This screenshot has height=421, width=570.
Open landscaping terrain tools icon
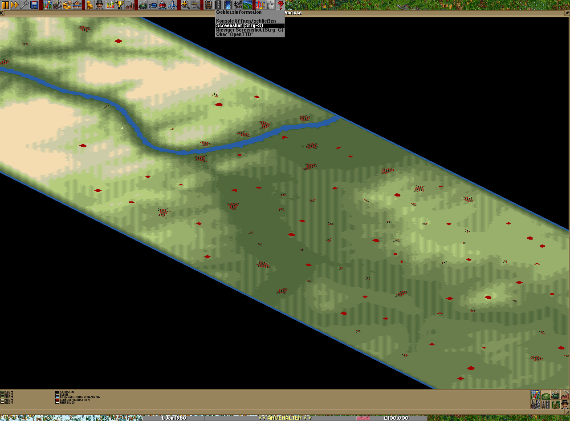point(247,5)
